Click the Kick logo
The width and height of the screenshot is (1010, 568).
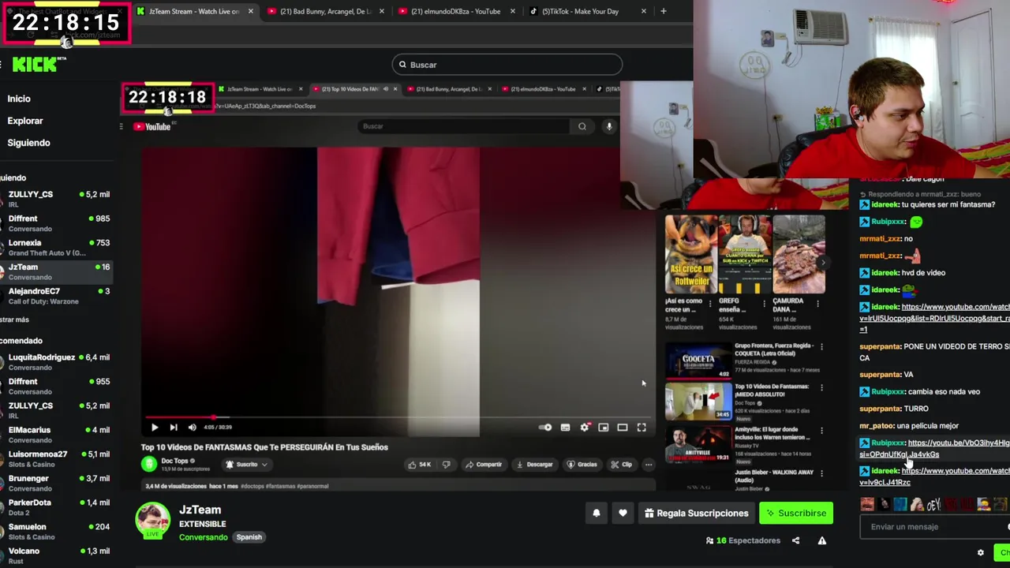[x=35, y=64]
